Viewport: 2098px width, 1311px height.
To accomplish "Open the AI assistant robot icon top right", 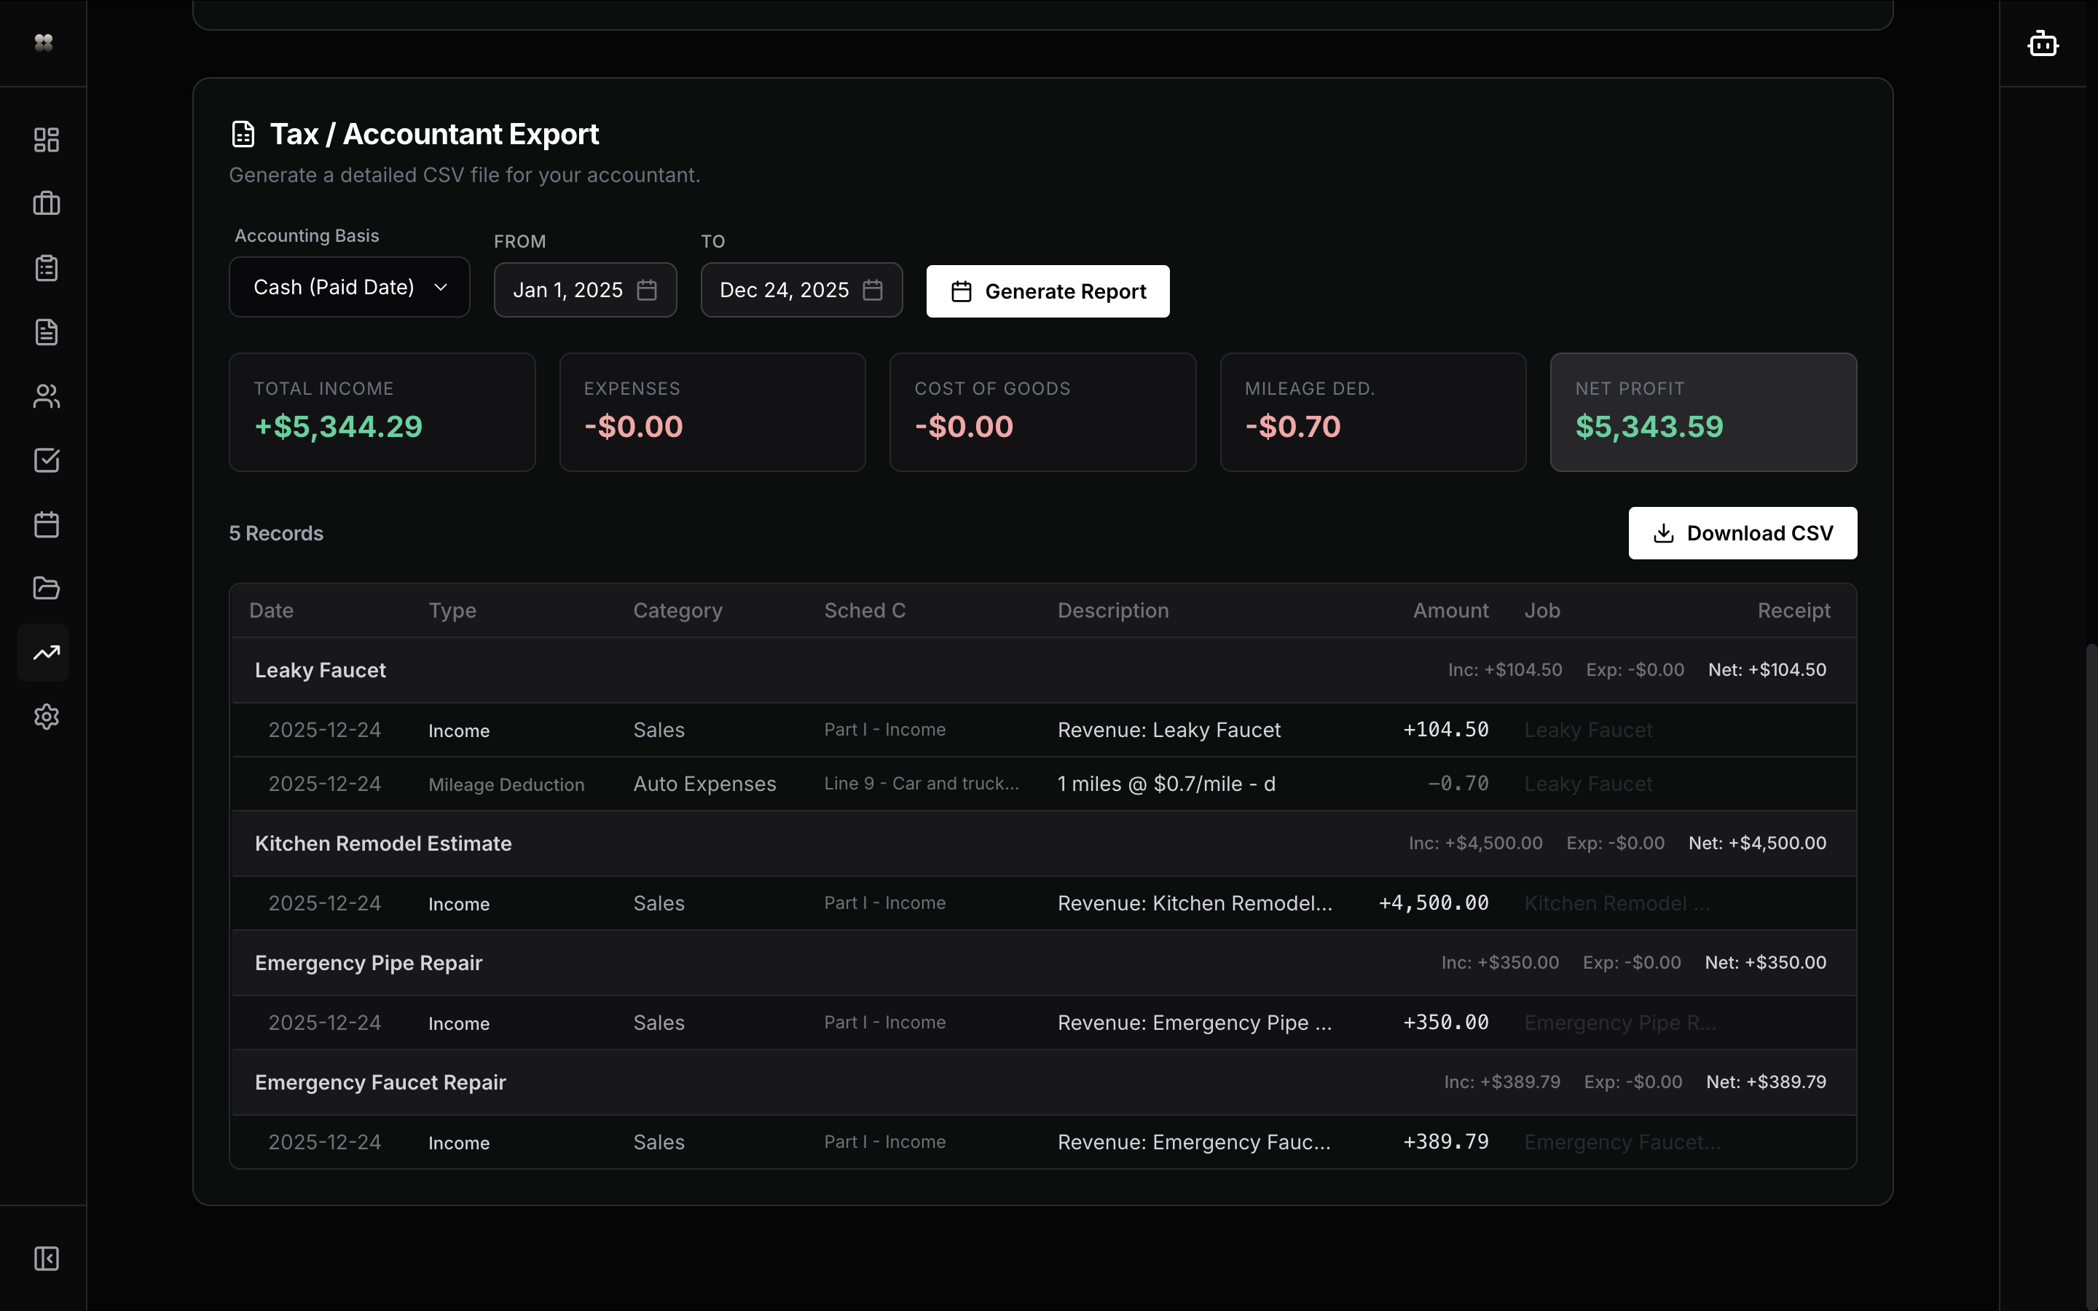I will [x=2043, y=42].
